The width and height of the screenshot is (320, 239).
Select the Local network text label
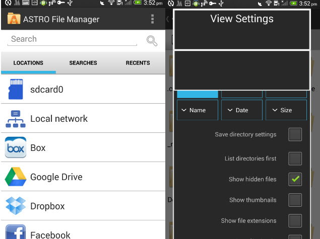59,119
